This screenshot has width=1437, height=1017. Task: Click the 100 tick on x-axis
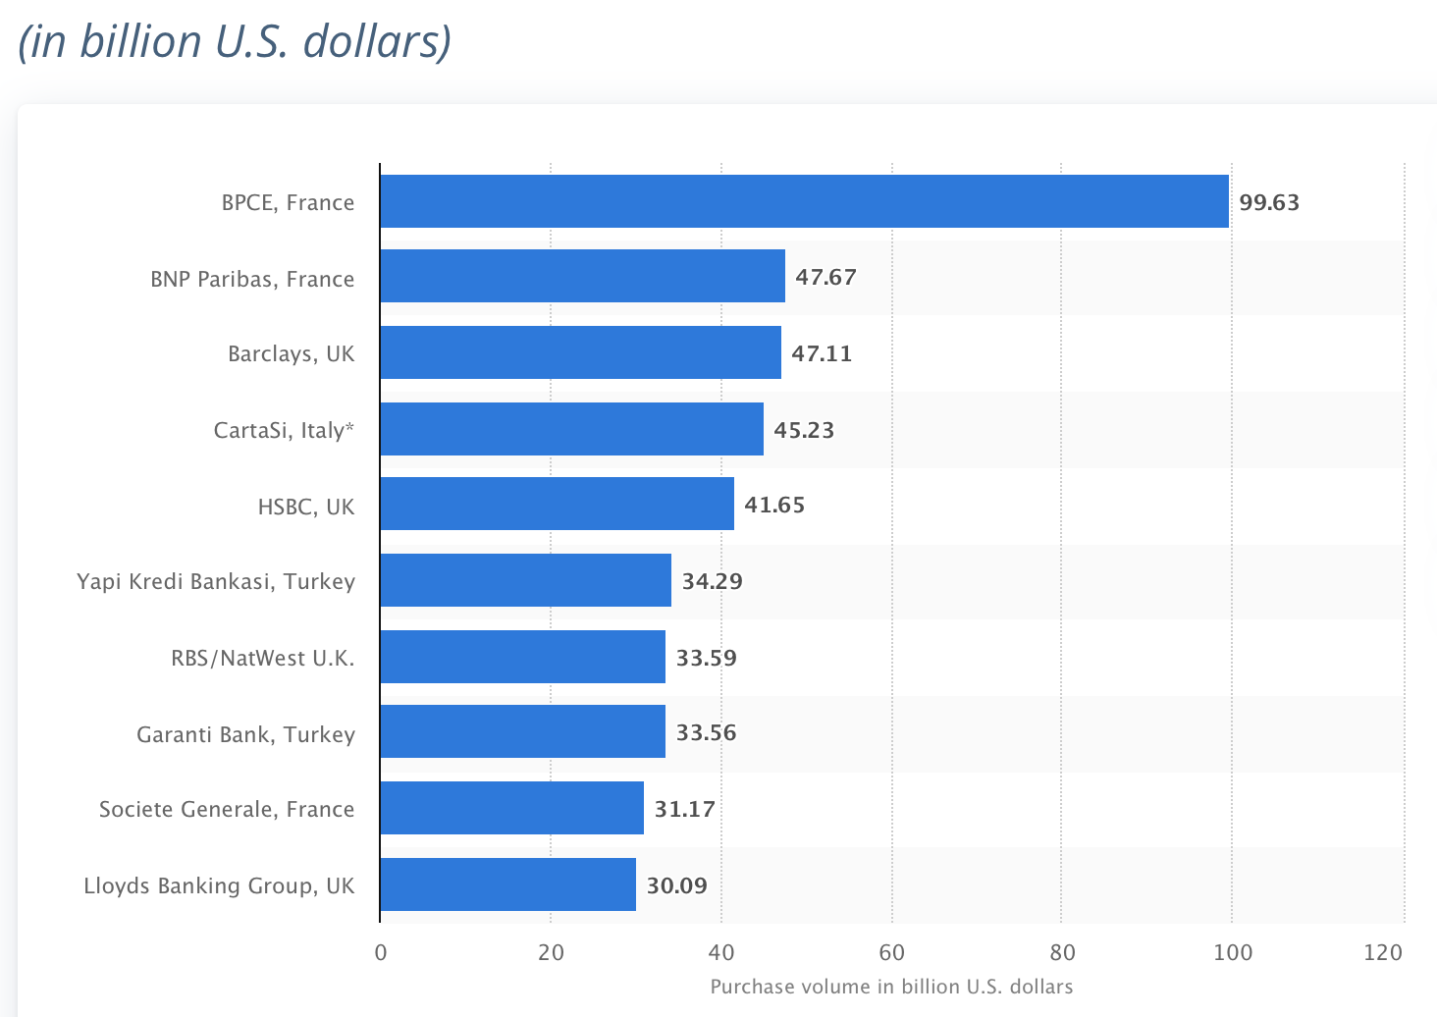tap(1233, 951)
